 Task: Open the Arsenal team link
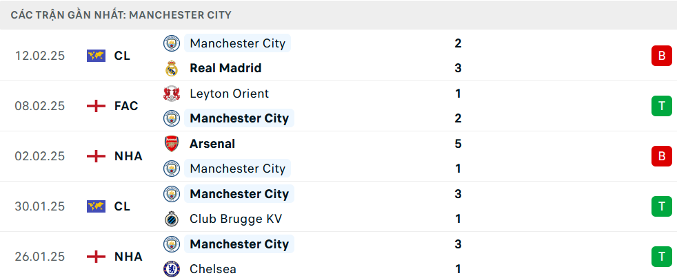(212, 144)
